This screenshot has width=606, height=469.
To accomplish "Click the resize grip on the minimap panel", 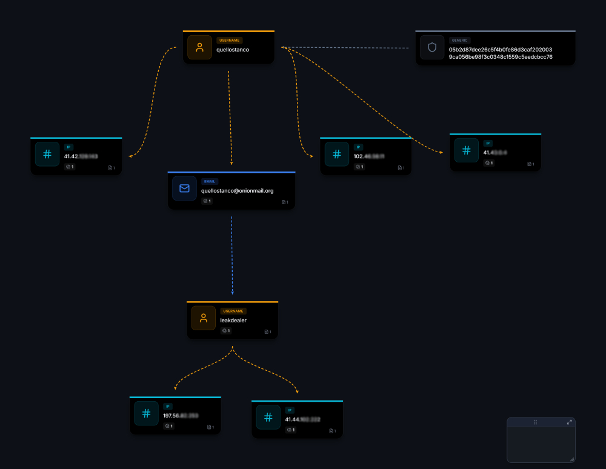I will tap(572, 459).
